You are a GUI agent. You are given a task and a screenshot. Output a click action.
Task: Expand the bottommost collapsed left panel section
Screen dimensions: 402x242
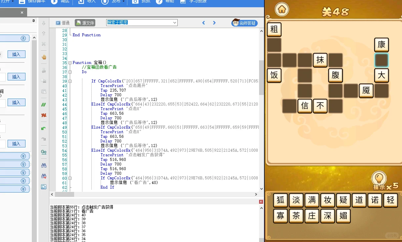(23, 189)
